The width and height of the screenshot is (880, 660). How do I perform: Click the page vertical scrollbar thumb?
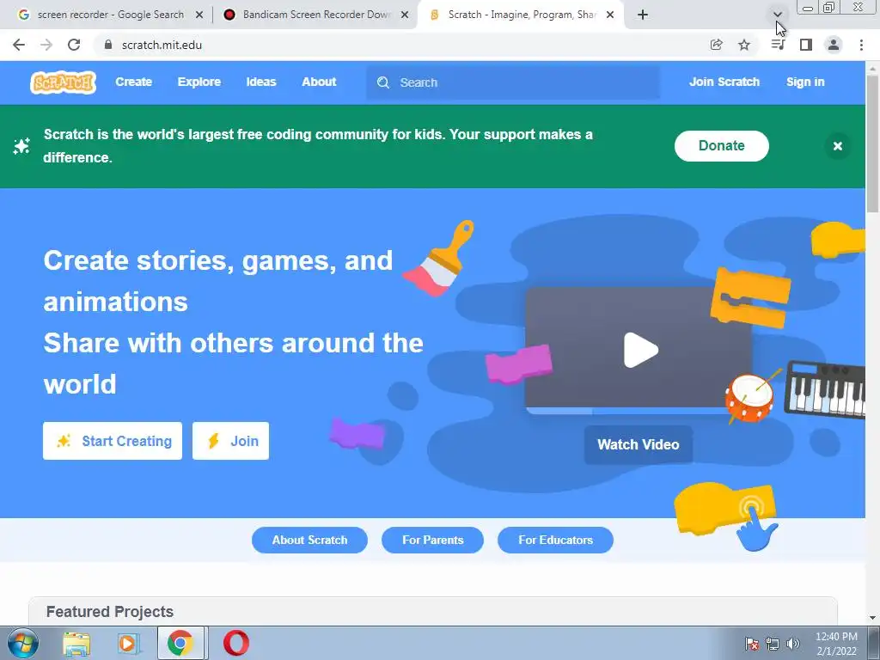[x=872, y=144]
